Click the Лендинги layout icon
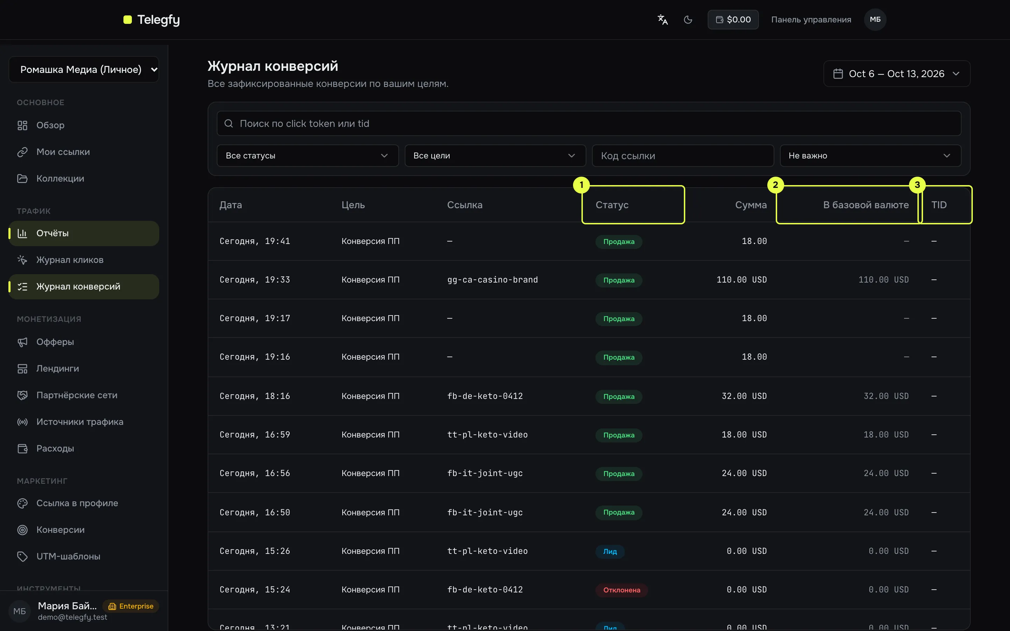1010x631 pixels. (x=22, y=368)
